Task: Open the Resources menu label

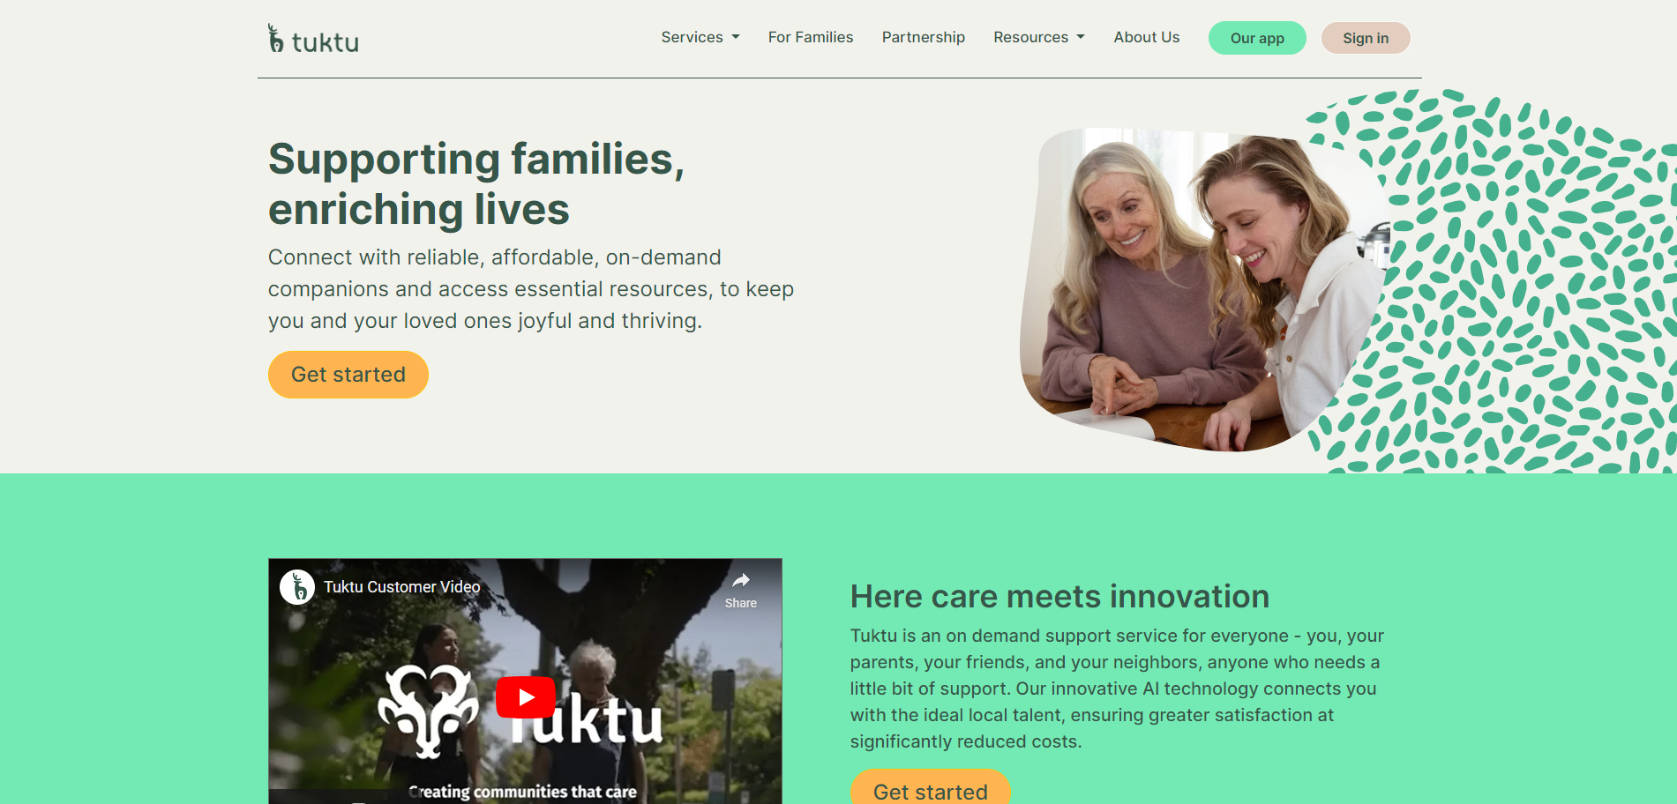Action: pyautogui.click(x=1030, y=37)
